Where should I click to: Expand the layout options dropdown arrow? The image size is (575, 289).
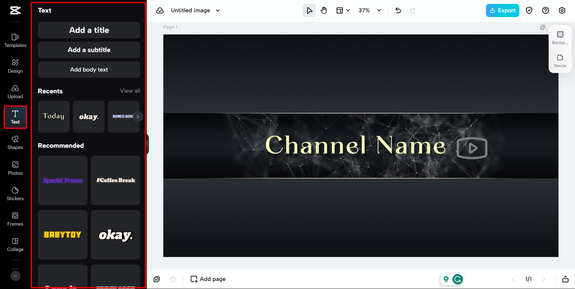348,10
